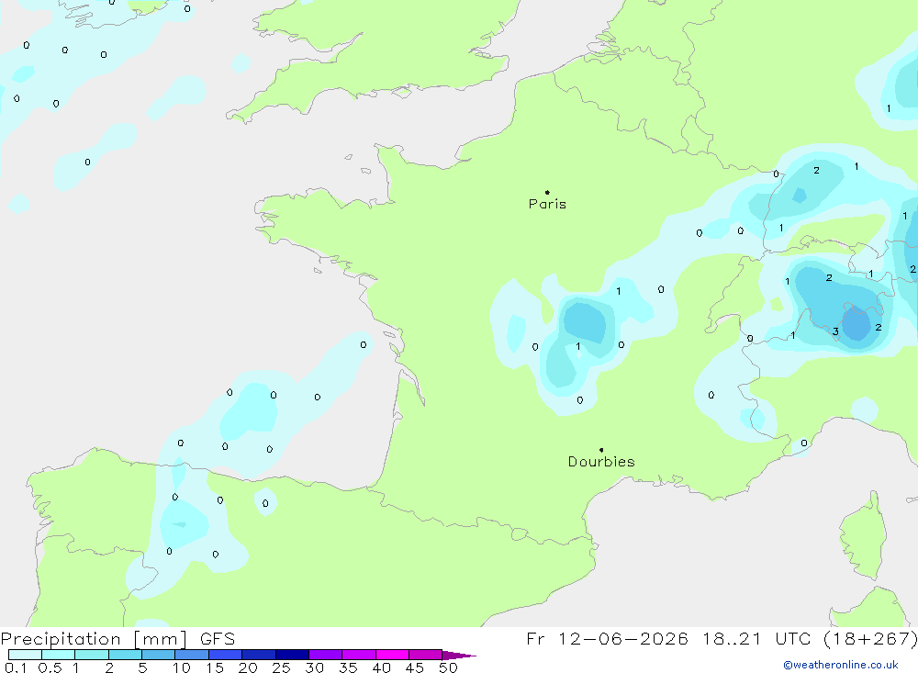Image resolution: width=918 pixels, height=673 pixels.
Task: Click the Paris city marker dot
Action: pos(547,192)
